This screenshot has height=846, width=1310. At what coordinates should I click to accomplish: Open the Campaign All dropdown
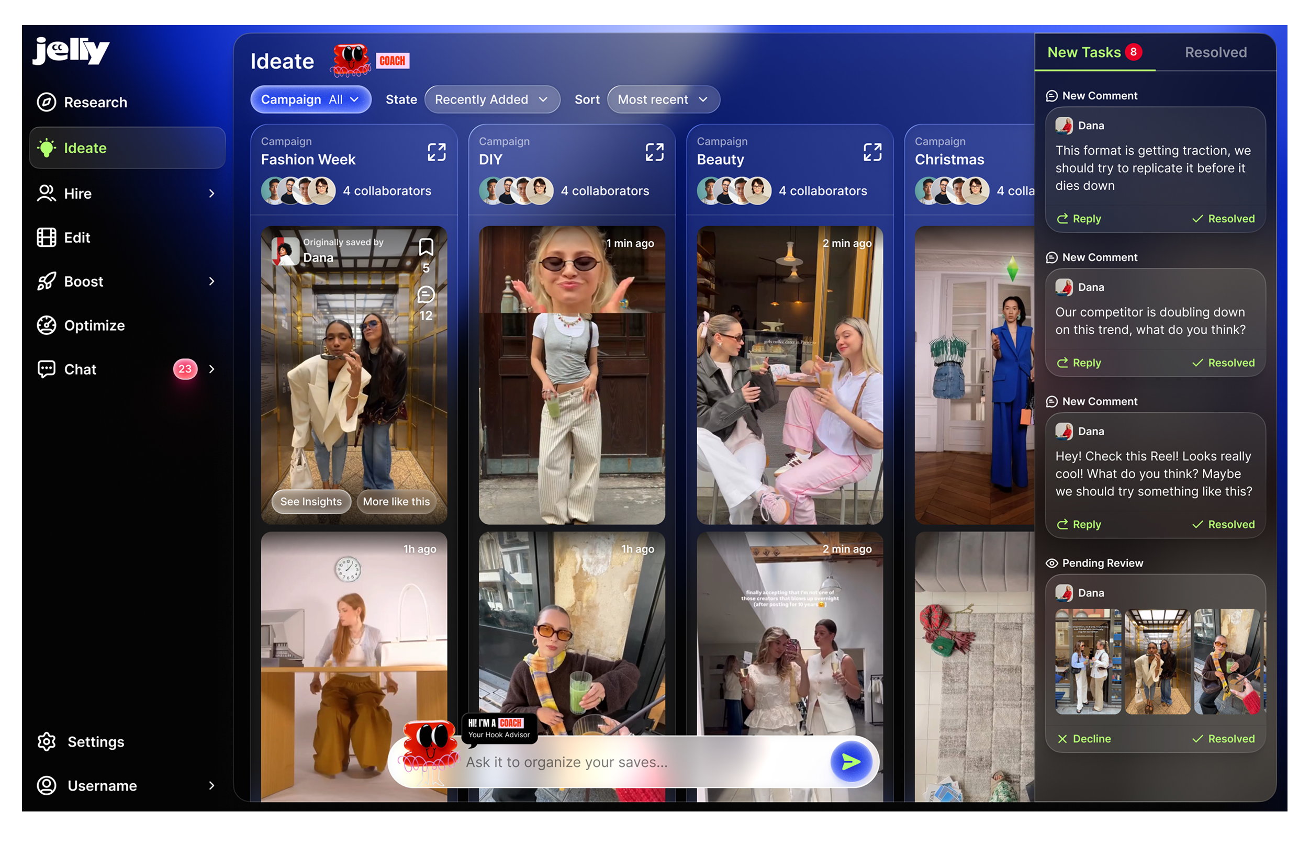pos(310,99)
